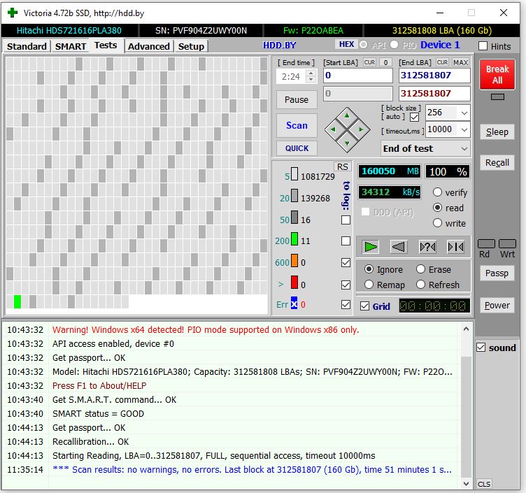
Task: Click the right arrow on the navigation diamond
Action: (x=361, y=129)
